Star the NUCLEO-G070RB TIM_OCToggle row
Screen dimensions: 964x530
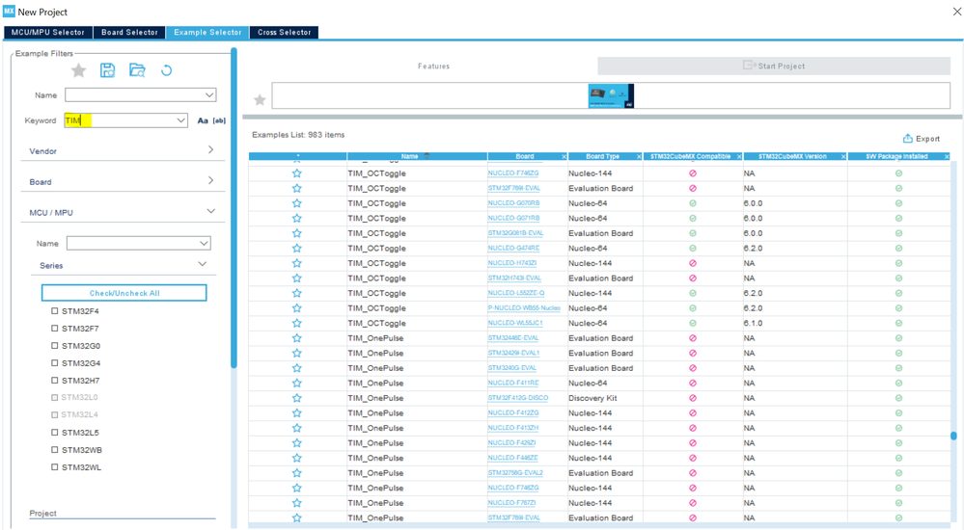pyautogui.click(x=297, y=203)
